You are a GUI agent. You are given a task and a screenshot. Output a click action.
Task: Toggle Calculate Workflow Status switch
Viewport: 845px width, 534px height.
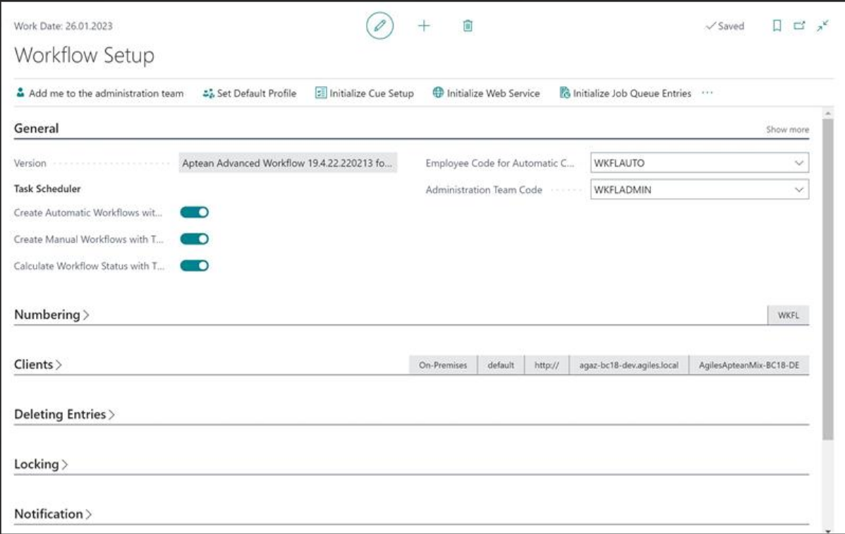pos(195,266)
